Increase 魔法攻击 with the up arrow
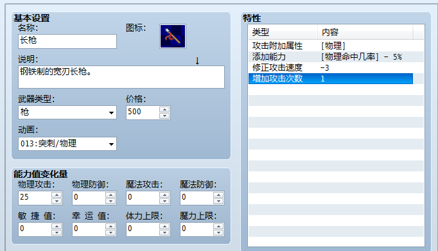Viewport: 438px width, 251px height. pos(164,195)
